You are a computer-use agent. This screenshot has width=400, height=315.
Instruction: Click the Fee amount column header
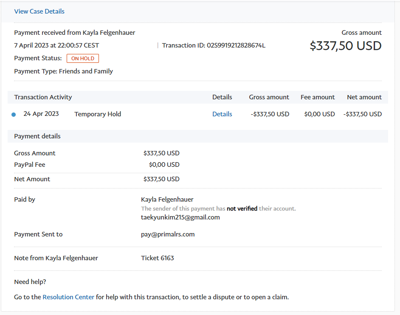point(318,97)
